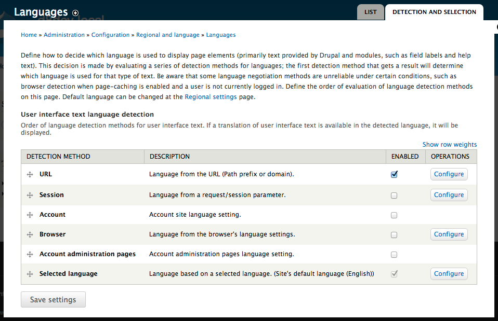Open the Regional settings page link
Screen dimensions: 498x321
coord(211,97)
